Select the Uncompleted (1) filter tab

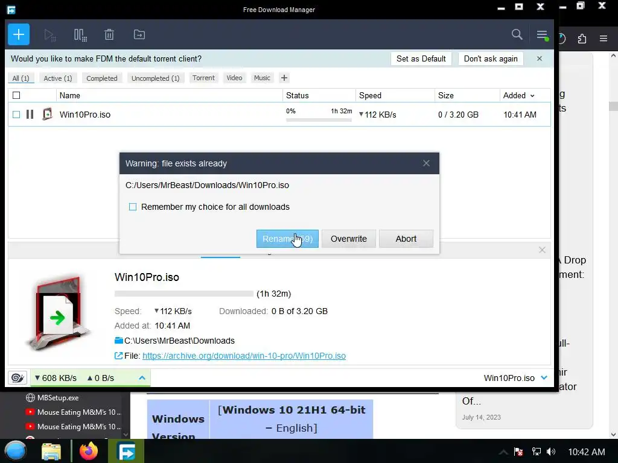(x=155, y=78)
